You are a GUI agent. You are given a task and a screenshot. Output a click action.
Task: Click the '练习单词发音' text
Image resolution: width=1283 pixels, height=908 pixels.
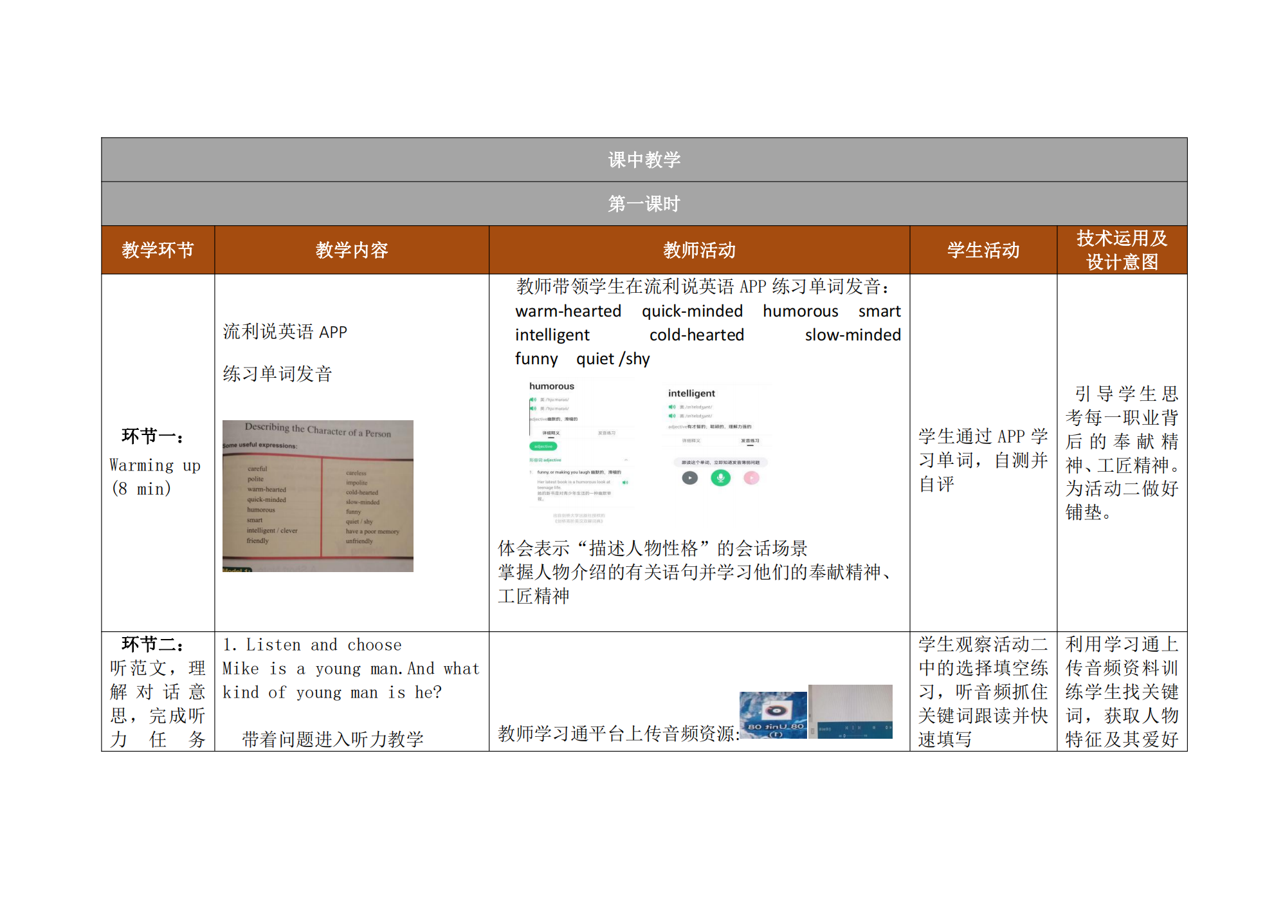tap(277, 374)
